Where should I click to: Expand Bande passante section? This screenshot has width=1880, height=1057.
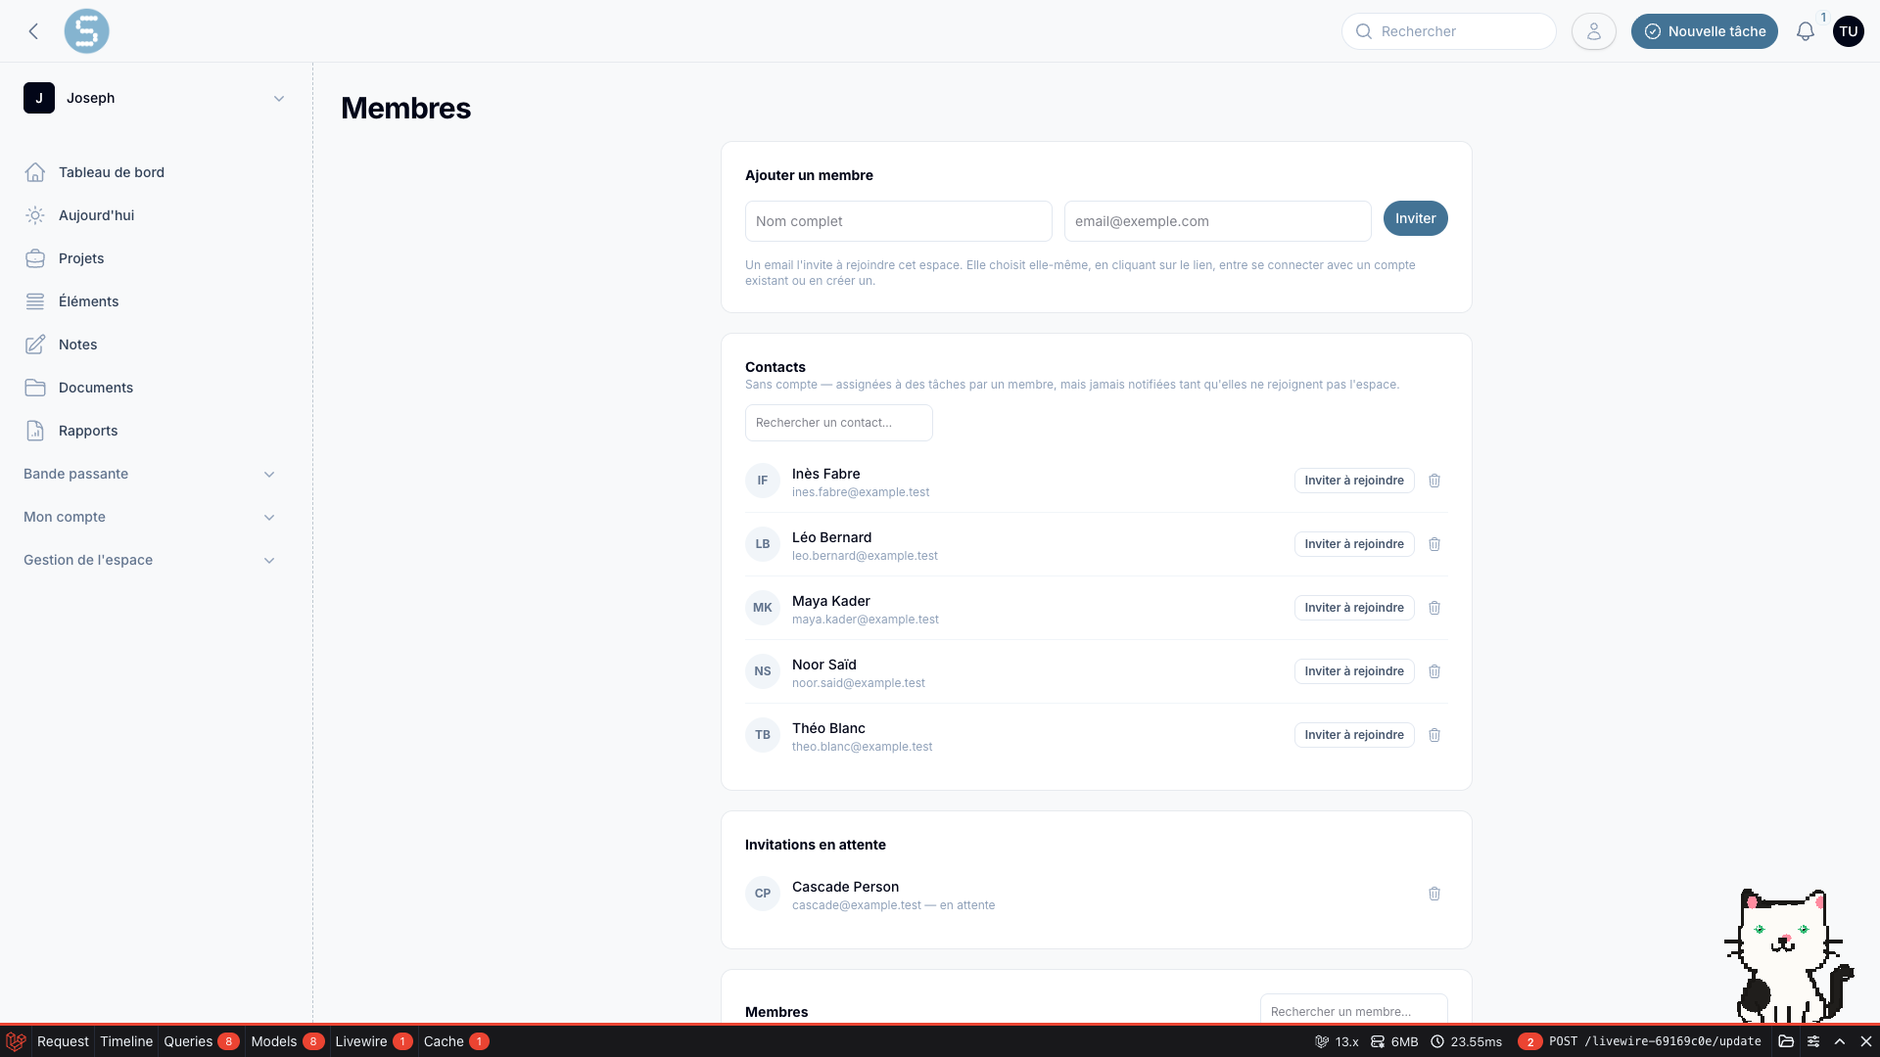[149, 474]
